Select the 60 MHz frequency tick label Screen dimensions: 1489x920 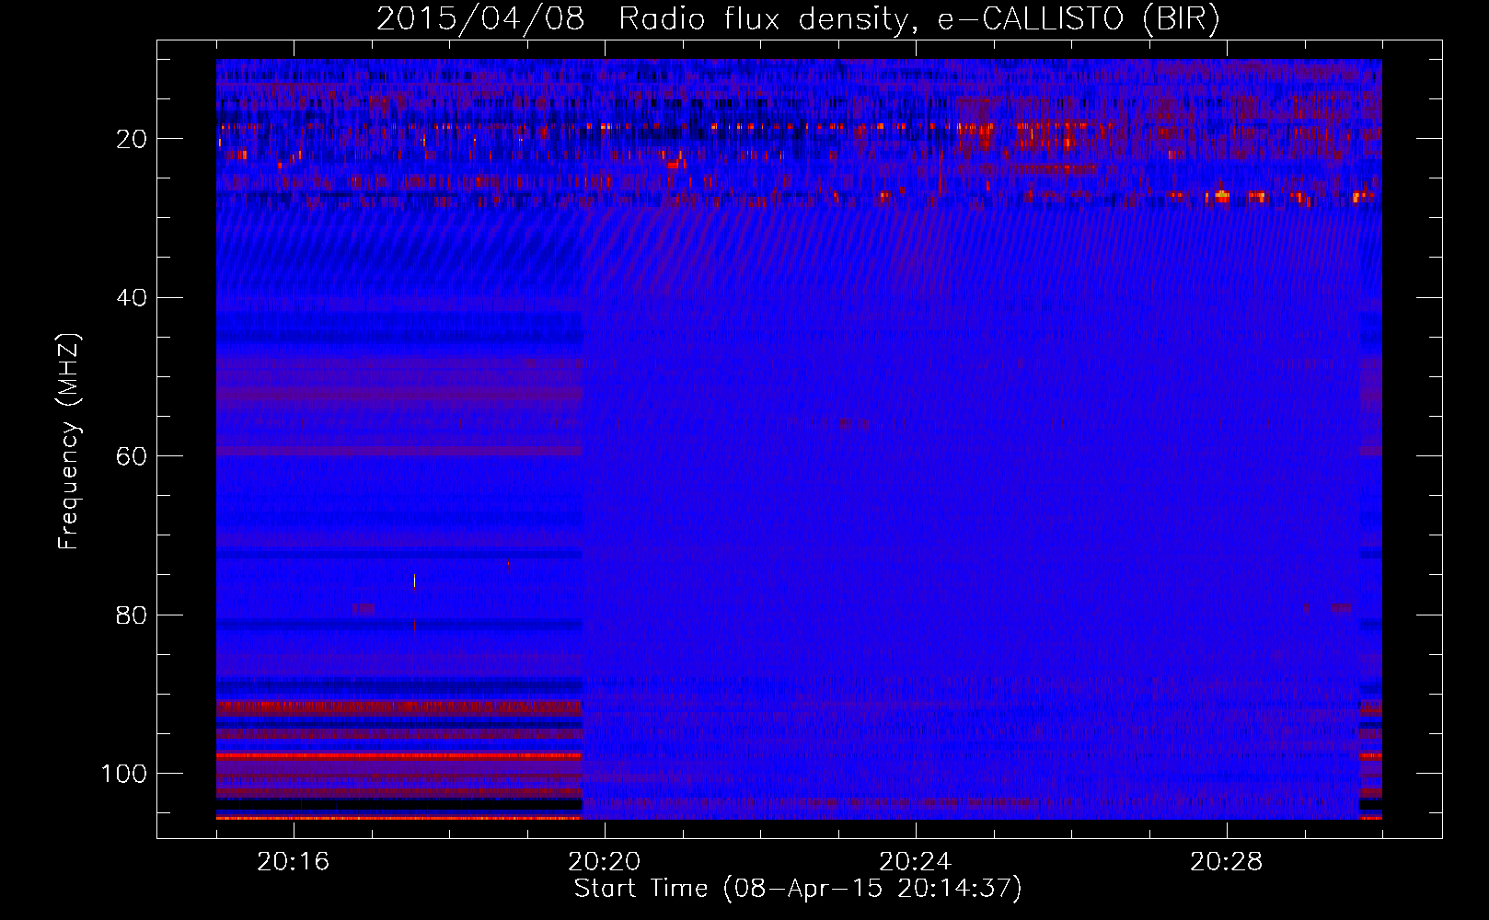(x=133, y=456)
